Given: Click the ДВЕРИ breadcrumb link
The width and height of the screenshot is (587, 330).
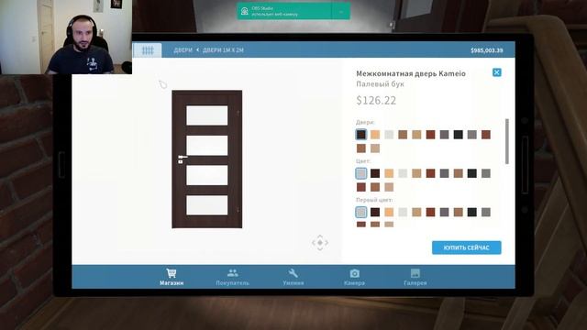Looking at the screenshot, I should click(183, 50).
